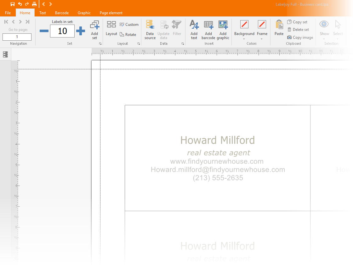353x265 pixels.
Task: Open the File menu
Action: click(x=8, y=13)
